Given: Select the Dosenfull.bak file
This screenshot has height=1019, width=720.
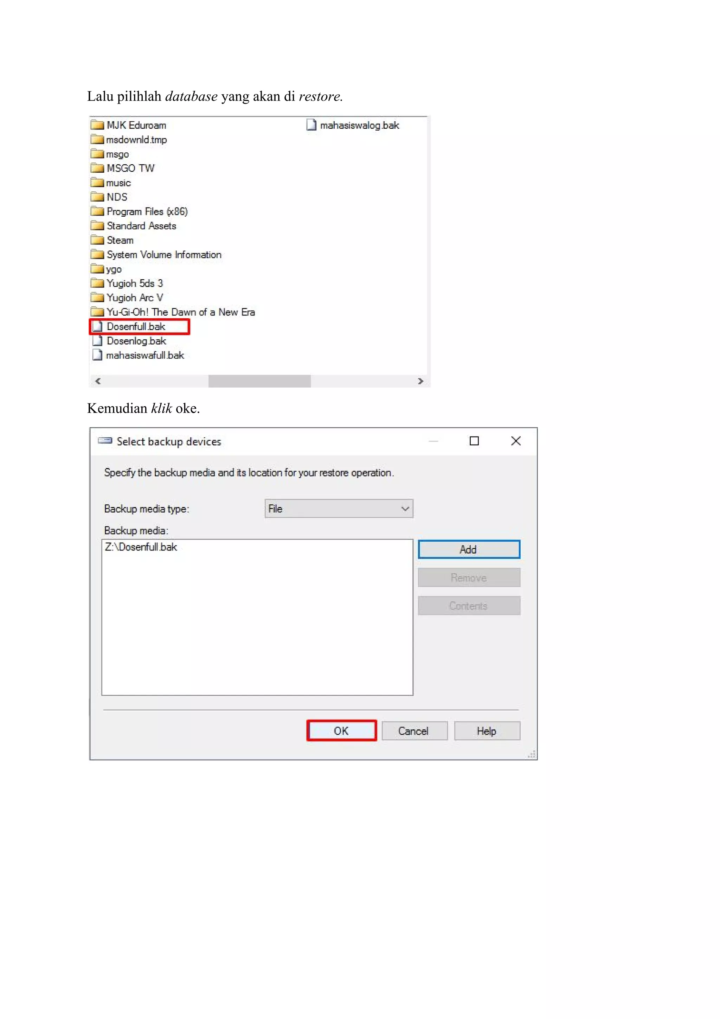Looking at the screenshot, I should [135, 327].
